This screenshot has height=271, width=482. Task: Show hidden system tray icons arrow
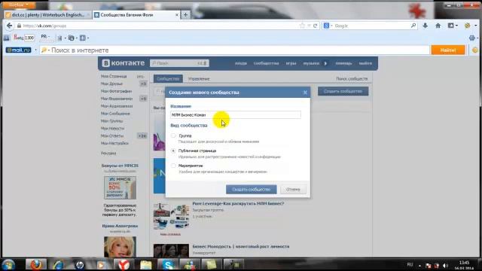[x=419, y=266]
